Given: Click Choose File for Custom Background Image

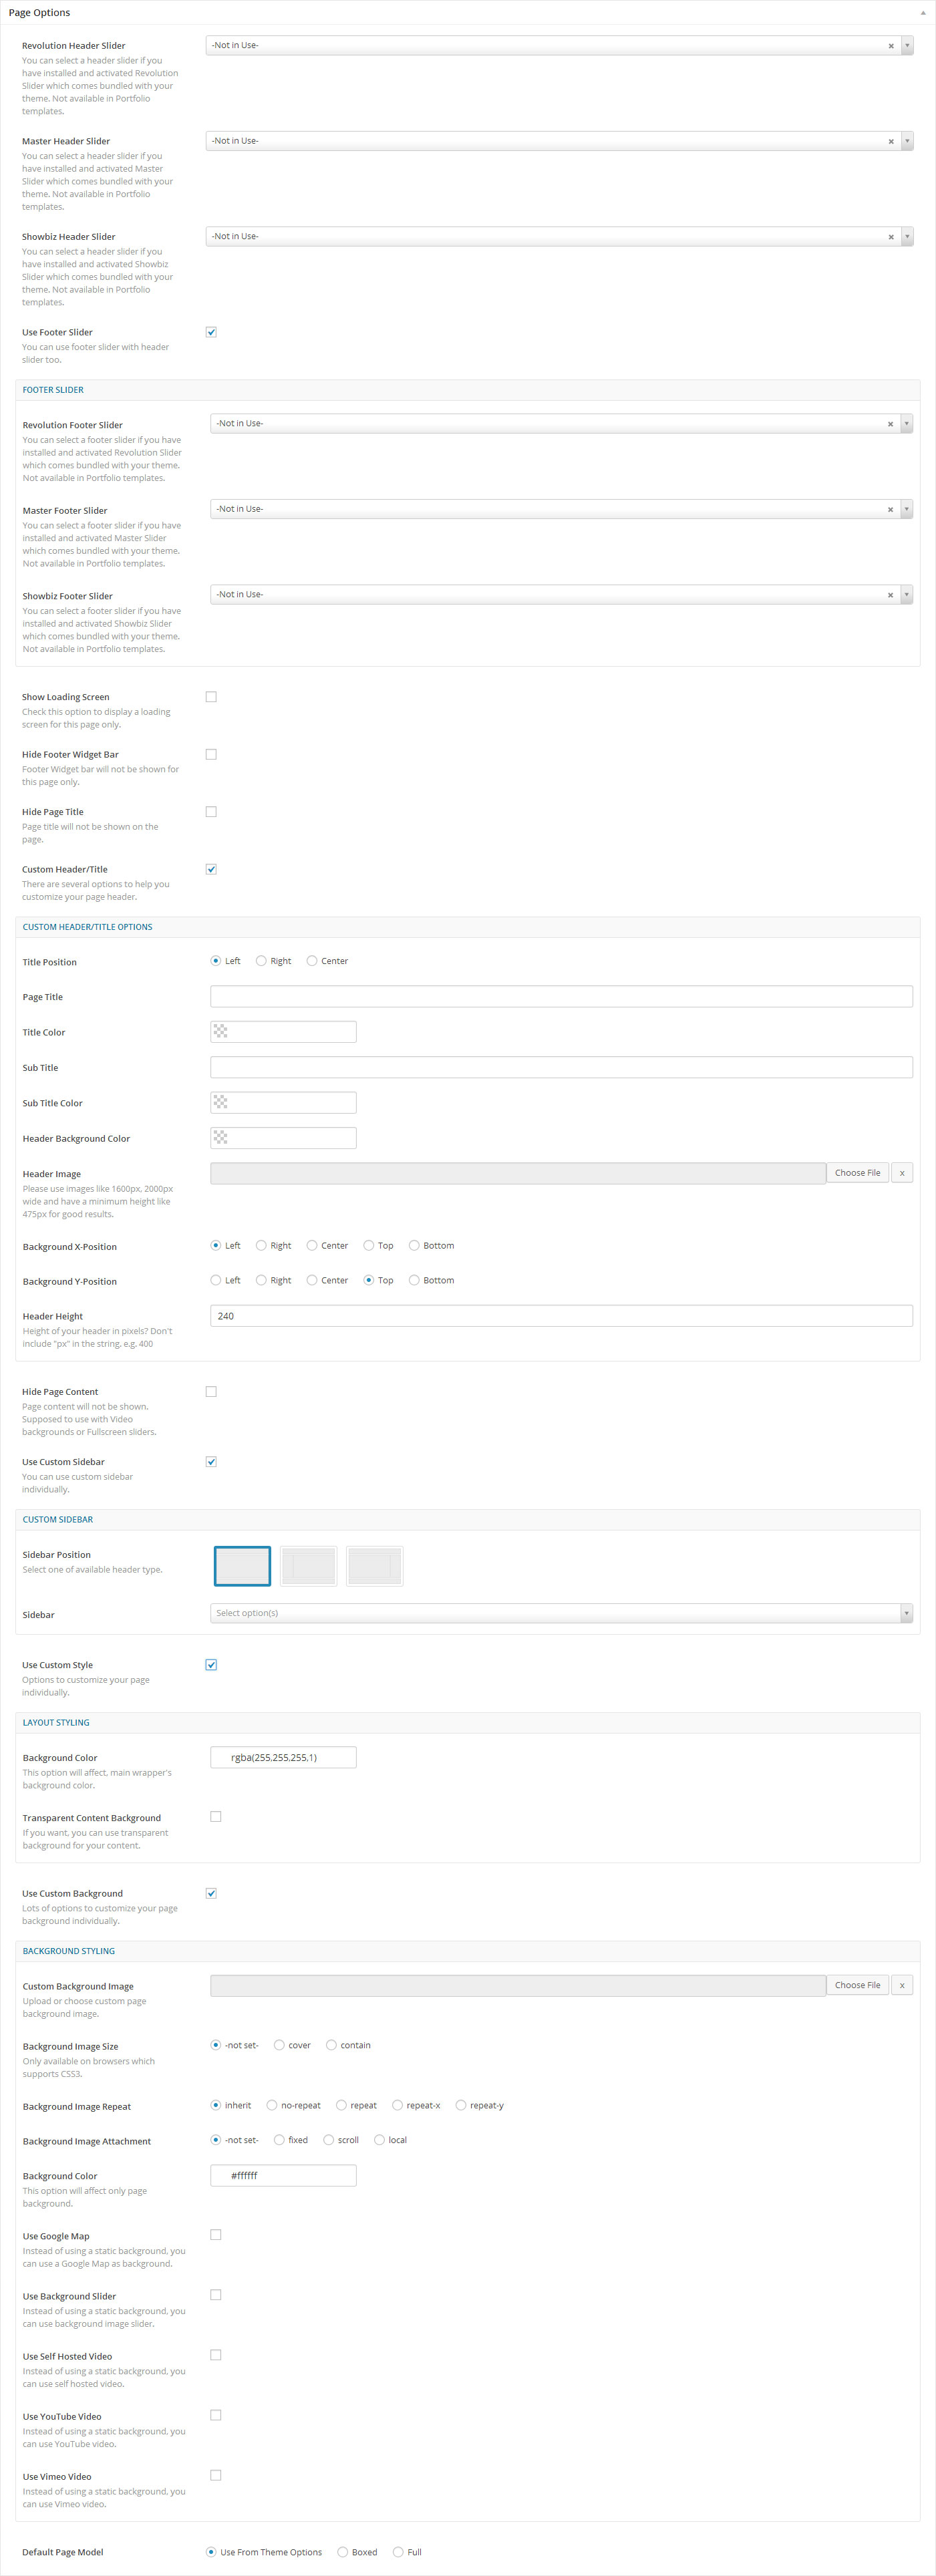Looking at the screenshot, I should pyautogui.click(x=857, y=1985).
